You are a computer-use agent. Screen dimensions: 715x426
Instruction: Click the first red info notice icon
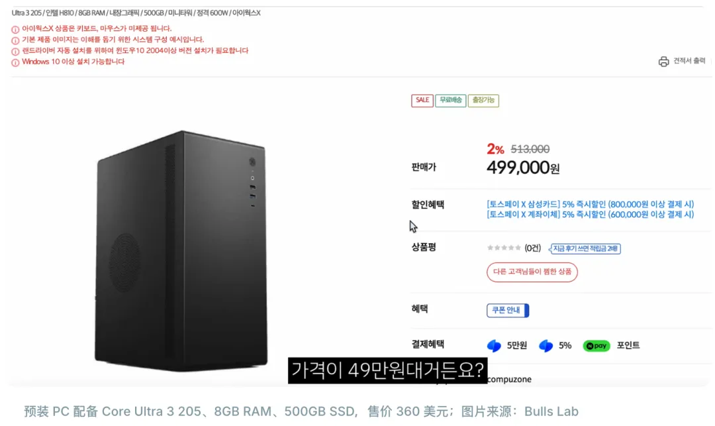click(16, 29)
